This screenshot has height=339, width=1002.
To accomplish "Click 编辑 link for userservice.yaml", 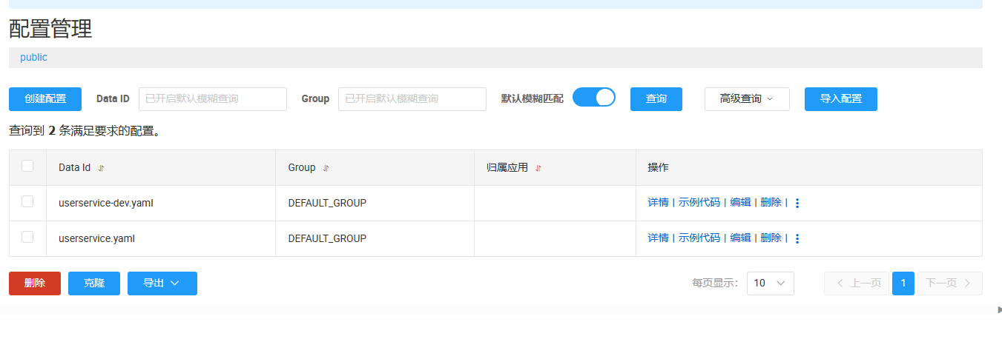I will pos(740,238).
